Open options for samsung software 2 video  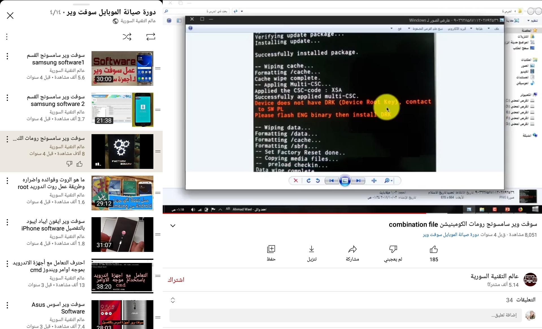(7, 98)
